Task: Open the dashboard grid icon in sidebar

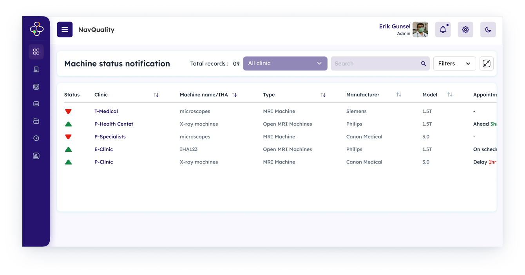Action: click(x=36, y=52)
